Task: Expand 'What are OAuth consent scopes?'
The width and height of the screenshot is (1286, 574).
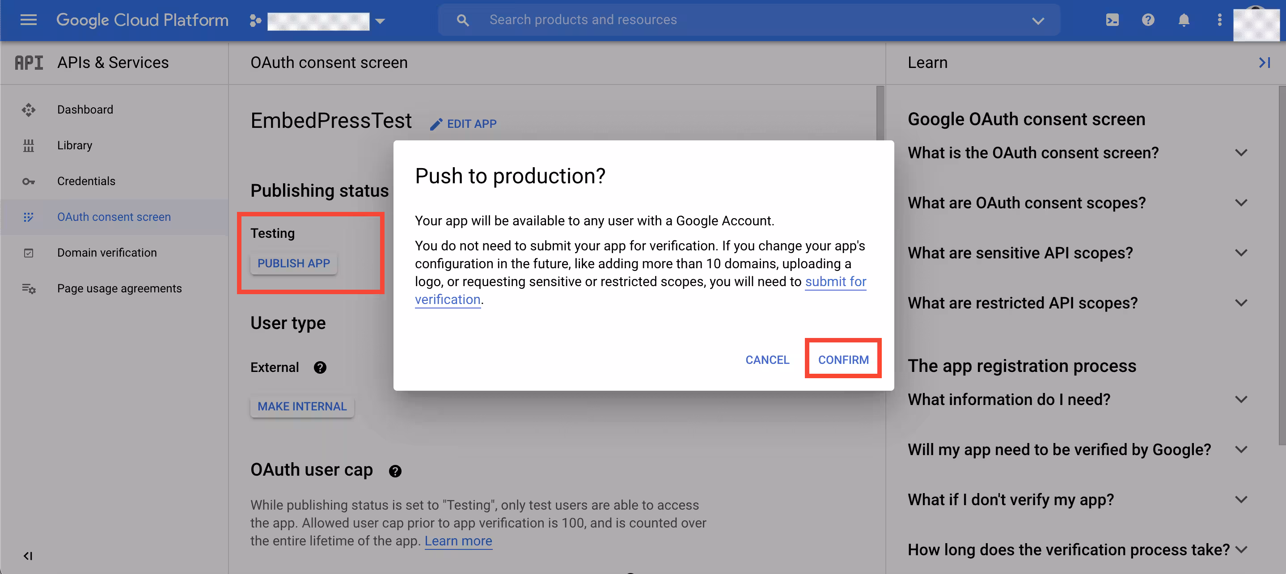Action: (1241, 203)
